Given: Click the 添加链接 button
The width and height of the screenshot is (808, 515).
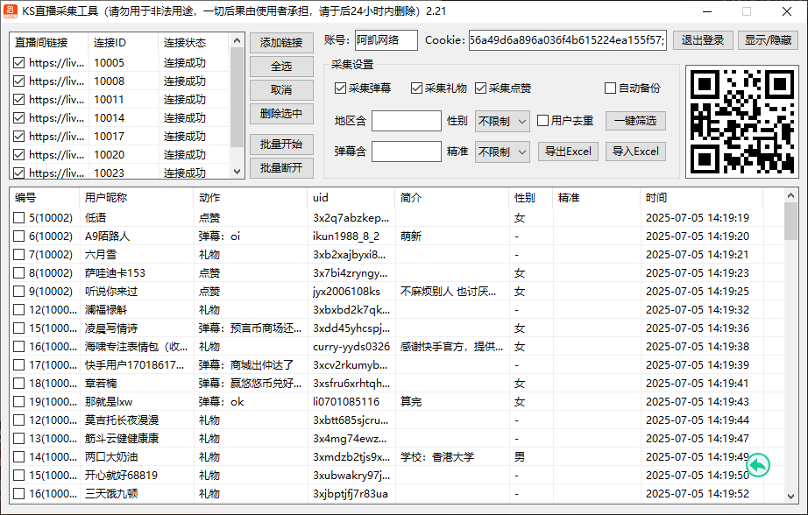Looking at the screenshot, I should tap(281, 43).
